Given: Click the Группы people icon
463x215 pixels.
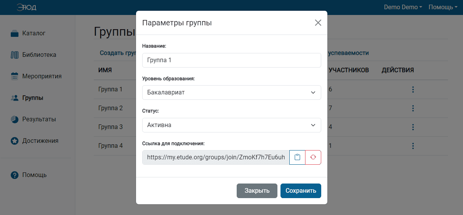Looking at the screenshot, I should click(x=15, y=98).
